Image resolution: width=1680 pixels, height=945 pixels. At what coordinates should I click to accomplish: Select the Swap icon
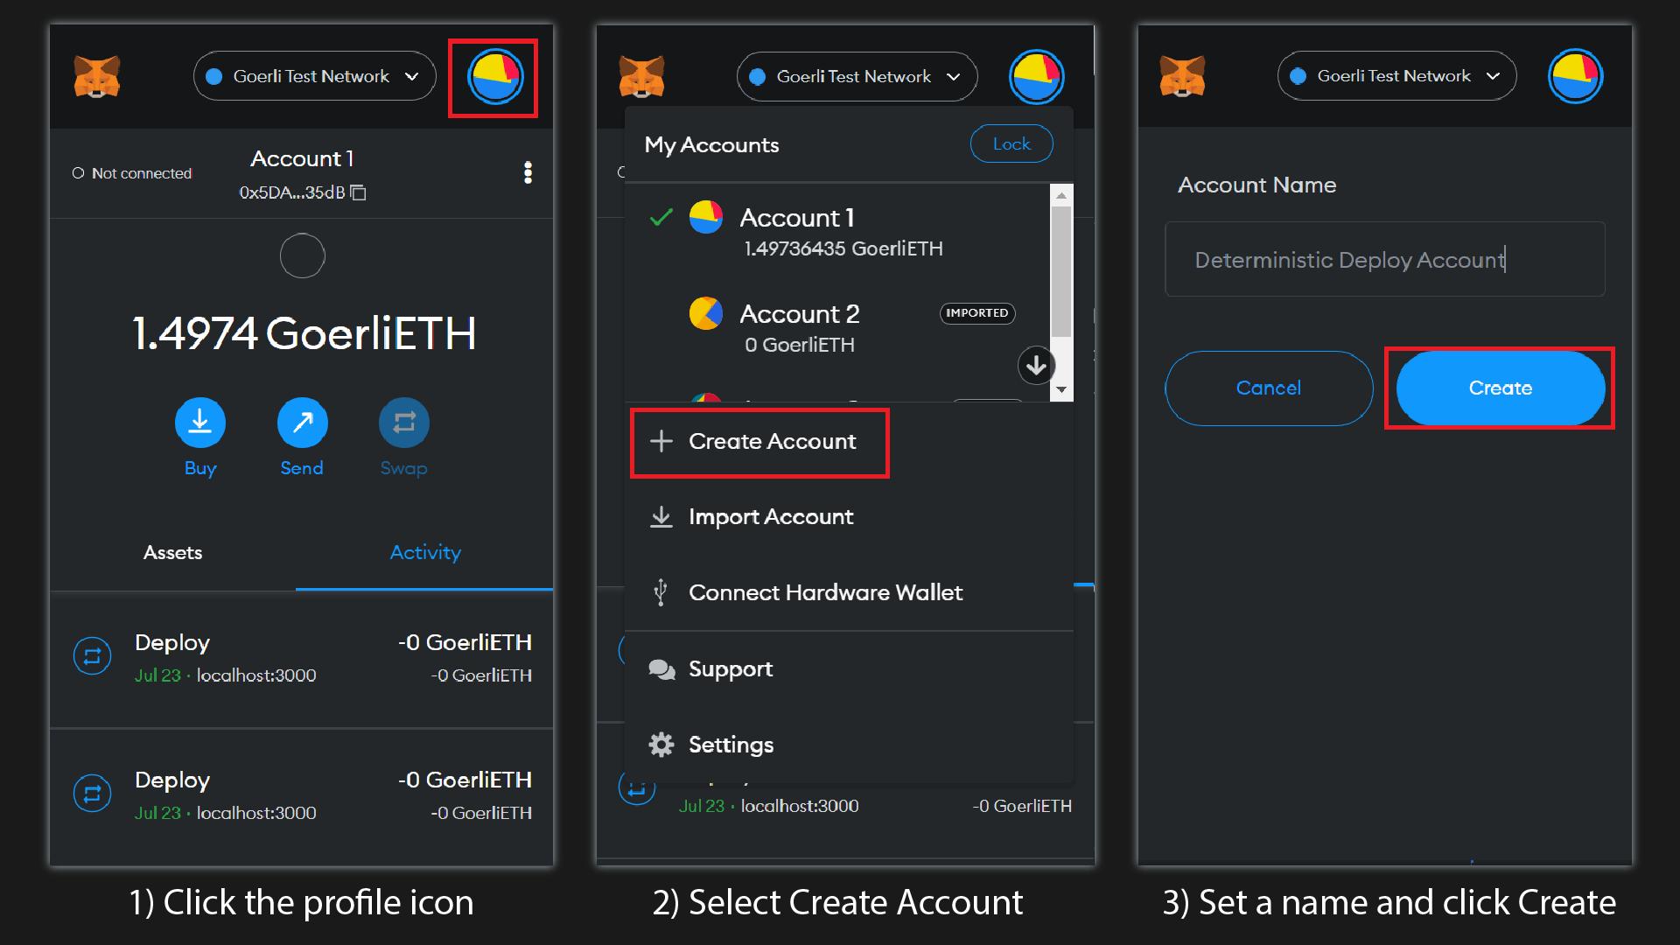[403, 423]
